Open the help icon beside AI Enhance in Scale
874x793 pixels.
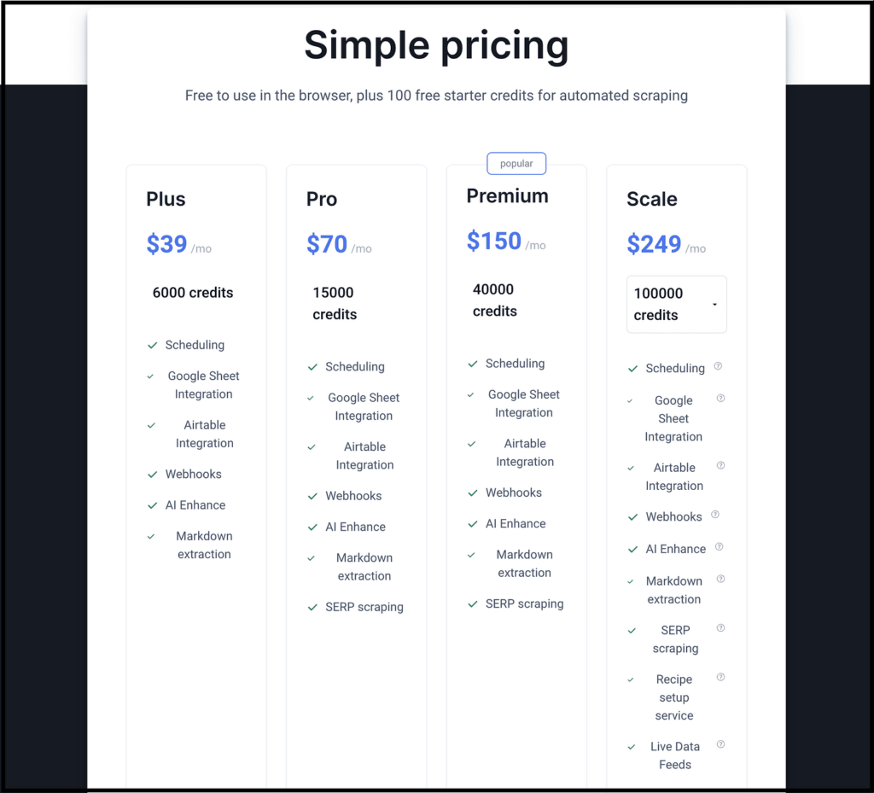720,546
